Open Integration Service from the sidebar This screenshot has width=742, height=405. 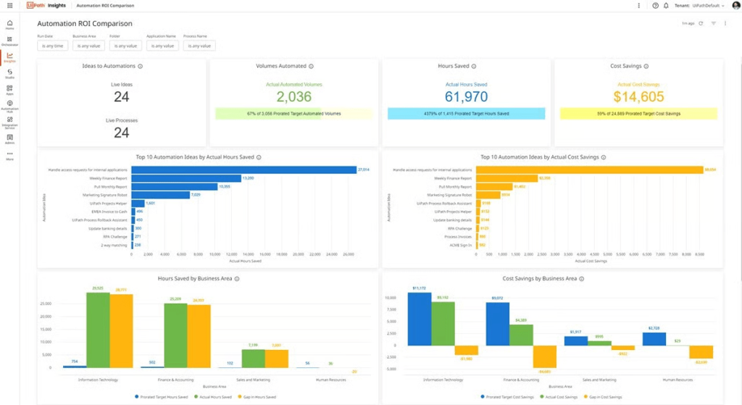tap(9, 123)
